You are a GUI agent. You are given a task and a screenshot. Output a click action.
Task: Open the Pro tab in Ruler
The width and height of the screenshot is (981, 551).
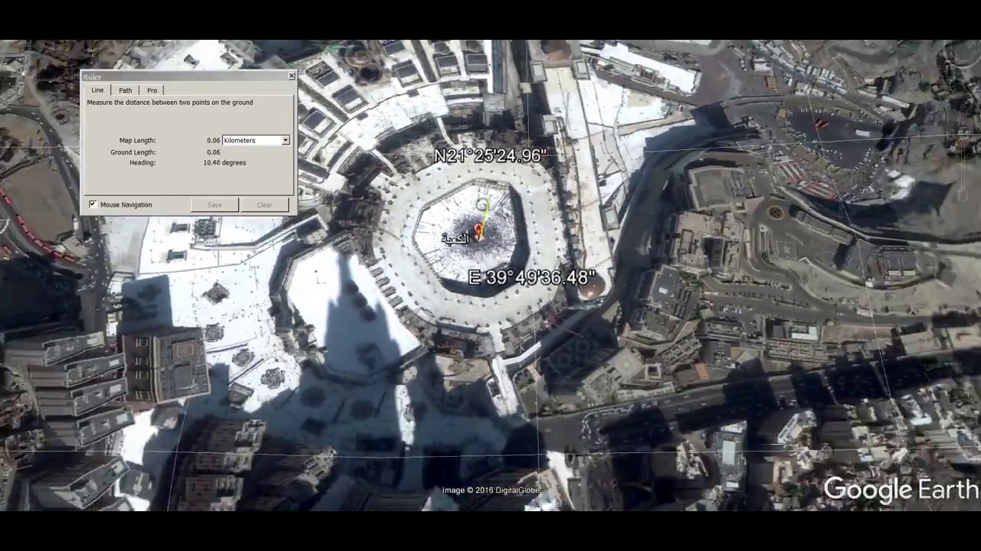(152, 90)
